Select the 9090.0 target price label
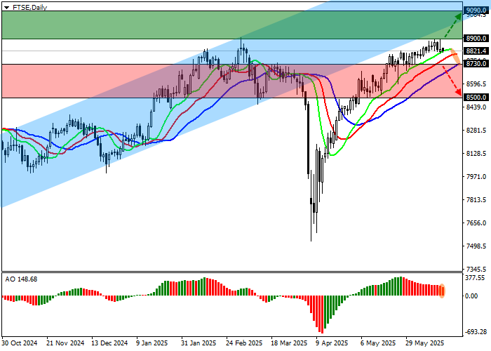Viewport: 491px width, 351px height. click(476, 11)
